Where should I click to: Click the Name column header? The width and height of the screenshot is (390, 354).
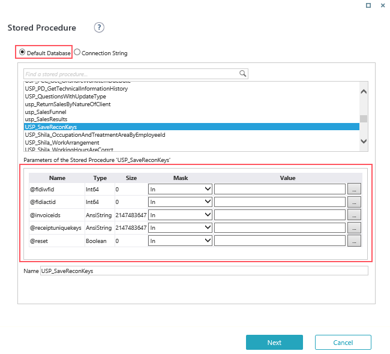57,178
